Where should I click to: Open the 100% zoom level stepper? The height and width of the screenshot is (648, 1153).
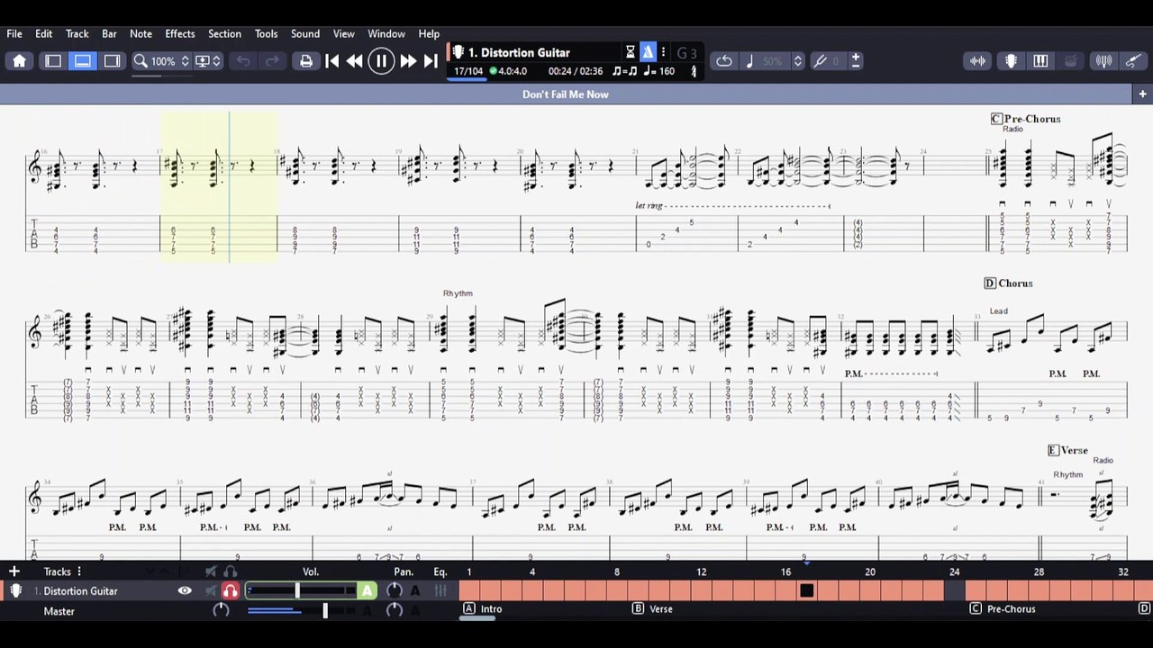point(185,61)
